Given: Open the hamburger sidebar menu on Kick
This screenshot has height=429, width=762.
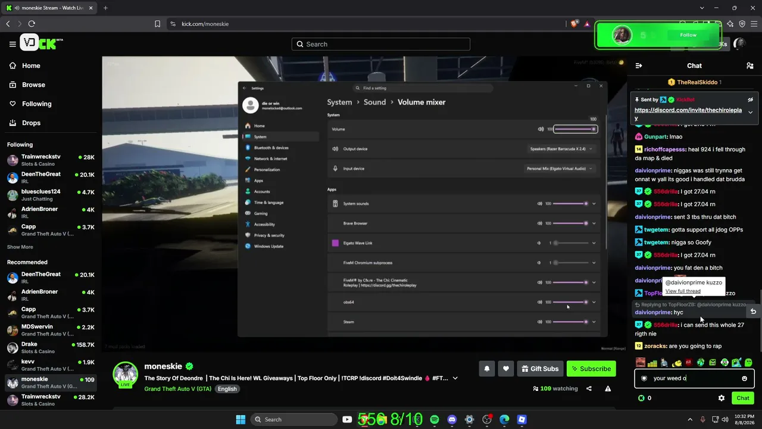Looking at the screenshot, I should (x=13, y=44).
